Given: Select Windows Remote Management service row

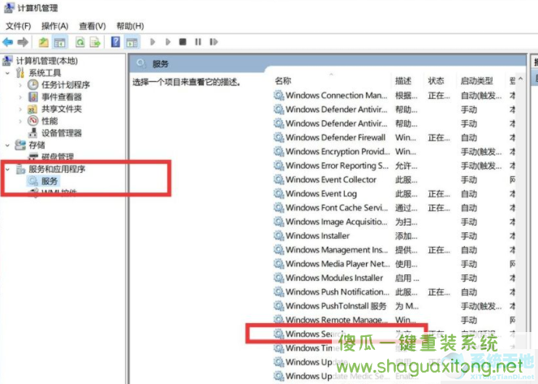Looking at the screenshot, I should (x=394, y=320).
